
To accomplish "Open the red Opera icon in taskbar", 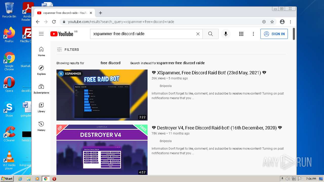I will 54,179.
